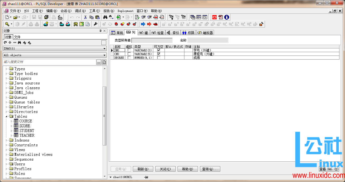Click the 查看 SQL button
Screen dimensions: 345x182
329,169
